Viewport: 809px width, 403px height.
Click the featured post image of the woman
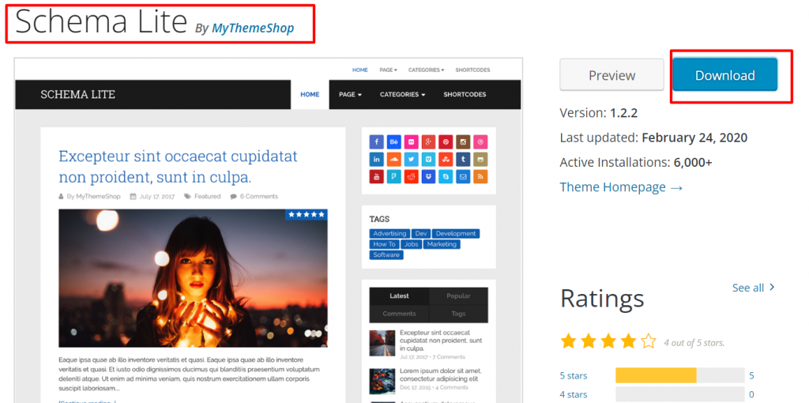point(193,278)
